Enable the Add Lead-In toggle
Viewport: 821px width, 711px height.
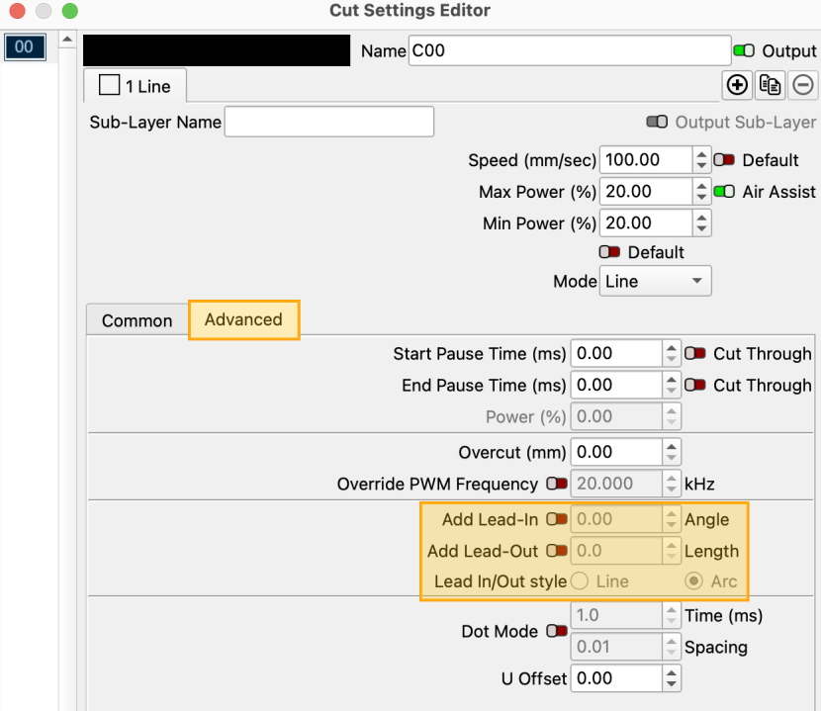click(556, 519)
